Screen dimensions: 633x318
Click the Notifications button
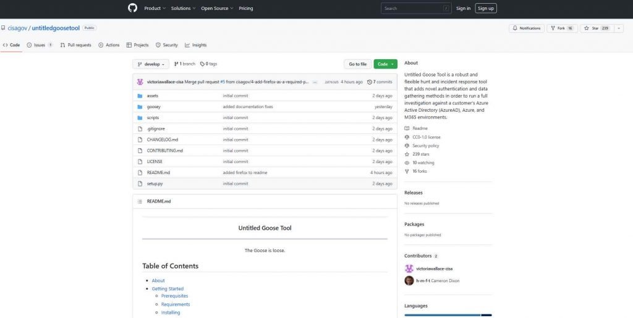527,28
